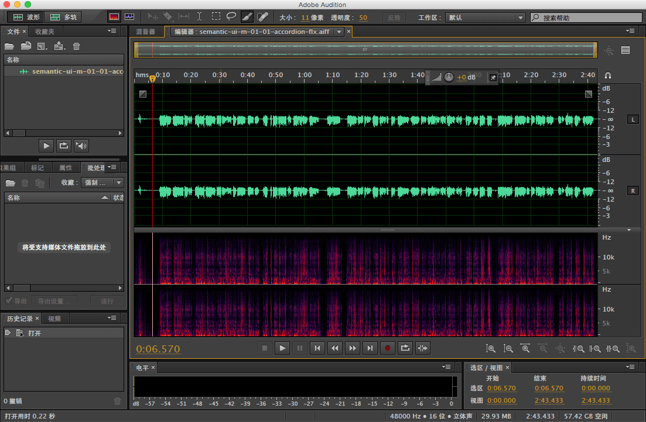Click the 反转 invert button
The width and height of the screenshot is (646, 422).
[x=394, y=18]
